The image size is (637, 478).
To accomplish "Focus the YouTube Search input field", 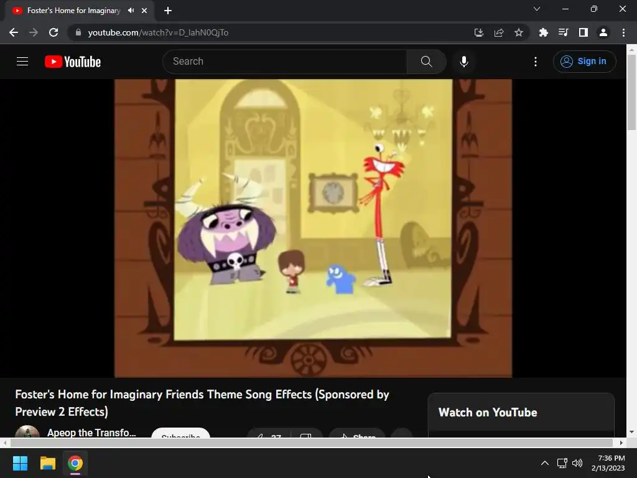I will point(285,62).
